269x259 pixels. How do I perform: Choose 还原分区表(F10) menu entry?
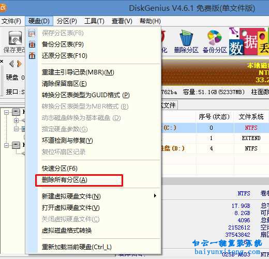click(x=65, y=56)
